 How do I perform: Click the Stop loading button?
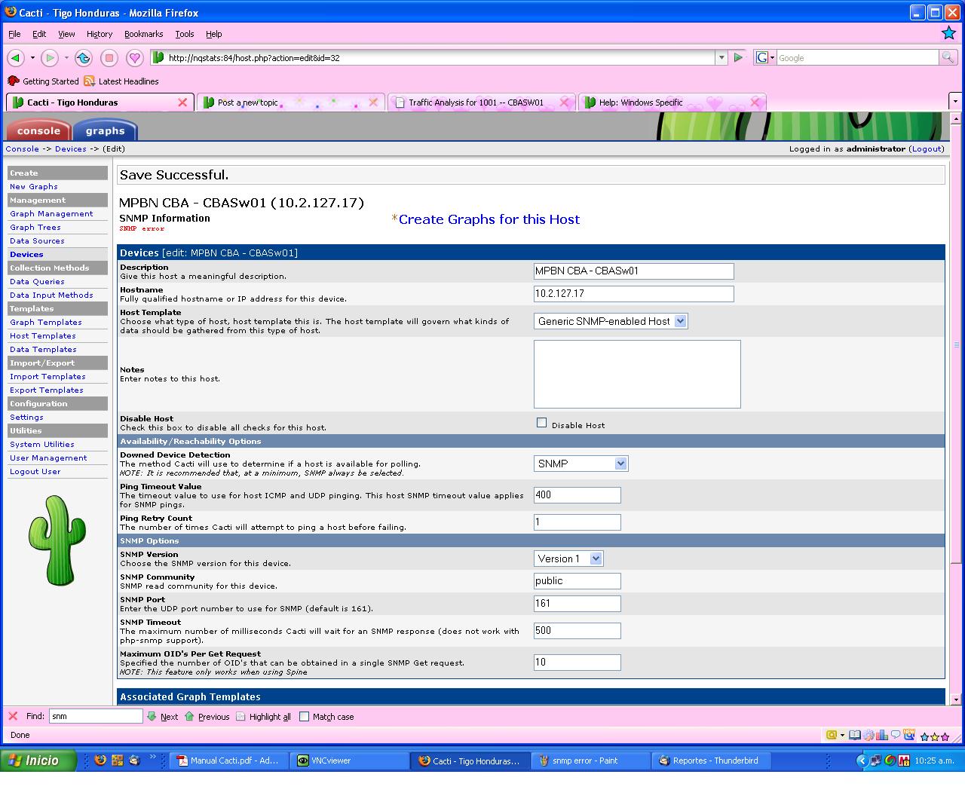(x=109, y=57)
